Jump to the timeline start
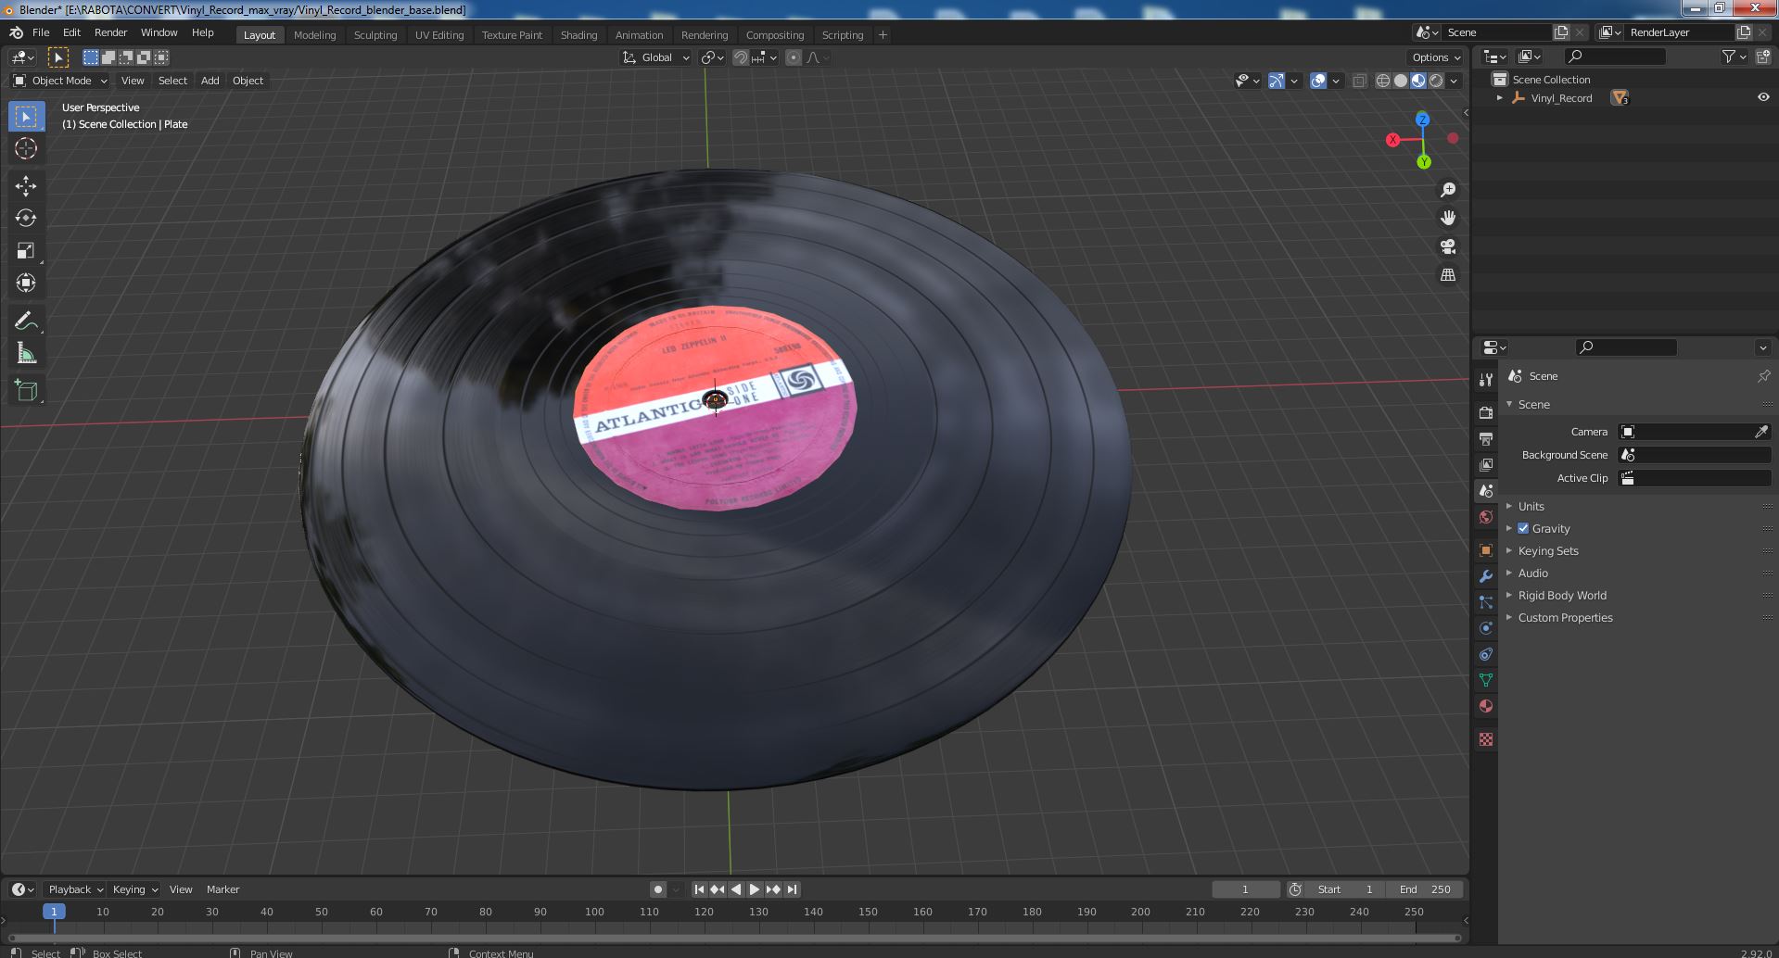The height and width of the screenshot is (958, 1779). tap(699, 889)
